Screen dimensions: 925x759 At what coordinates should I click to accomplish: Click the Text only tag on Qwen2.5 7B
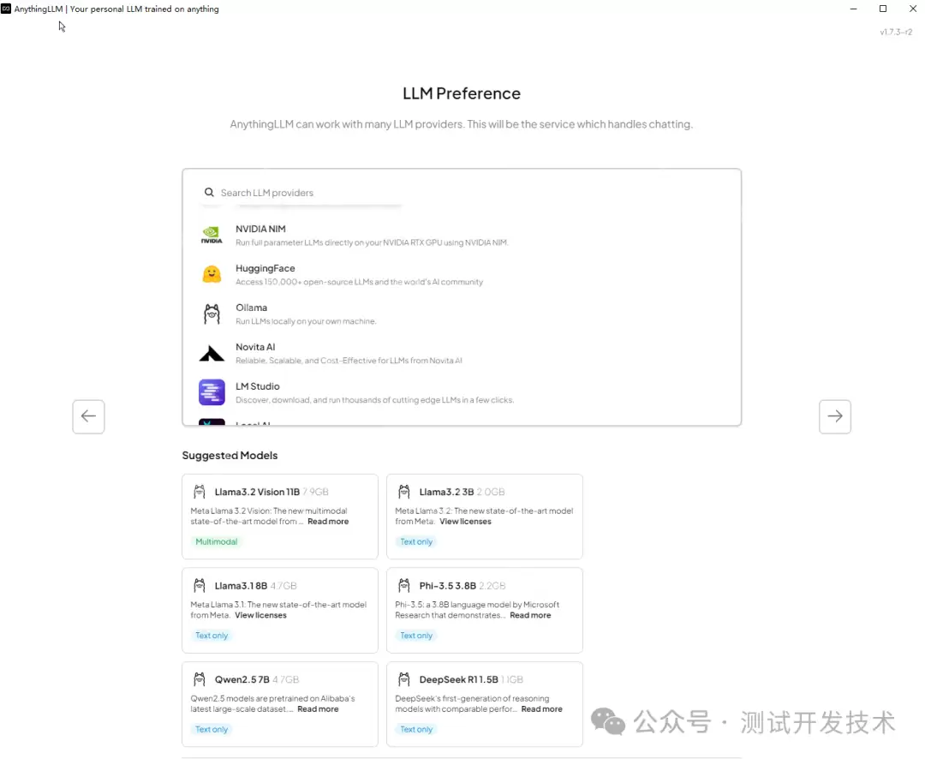pyautogui.click(x=212, y=729)
